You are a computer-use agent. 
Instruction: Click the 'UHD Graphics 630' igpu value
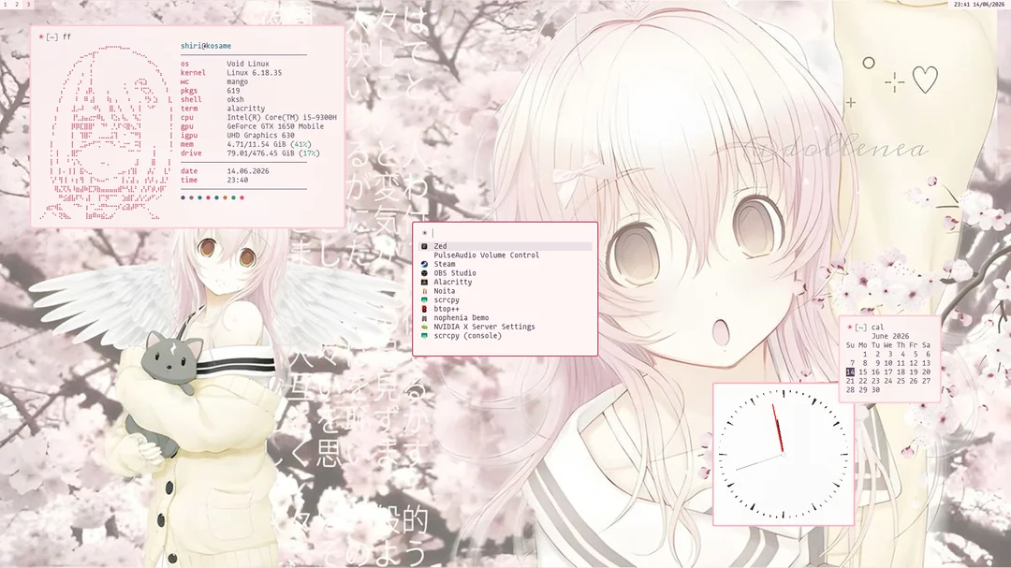(260, 136)
